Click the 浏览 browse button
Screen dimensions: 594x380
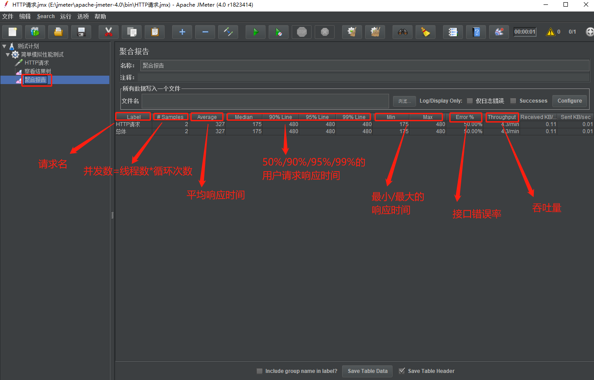coord(405,101)
